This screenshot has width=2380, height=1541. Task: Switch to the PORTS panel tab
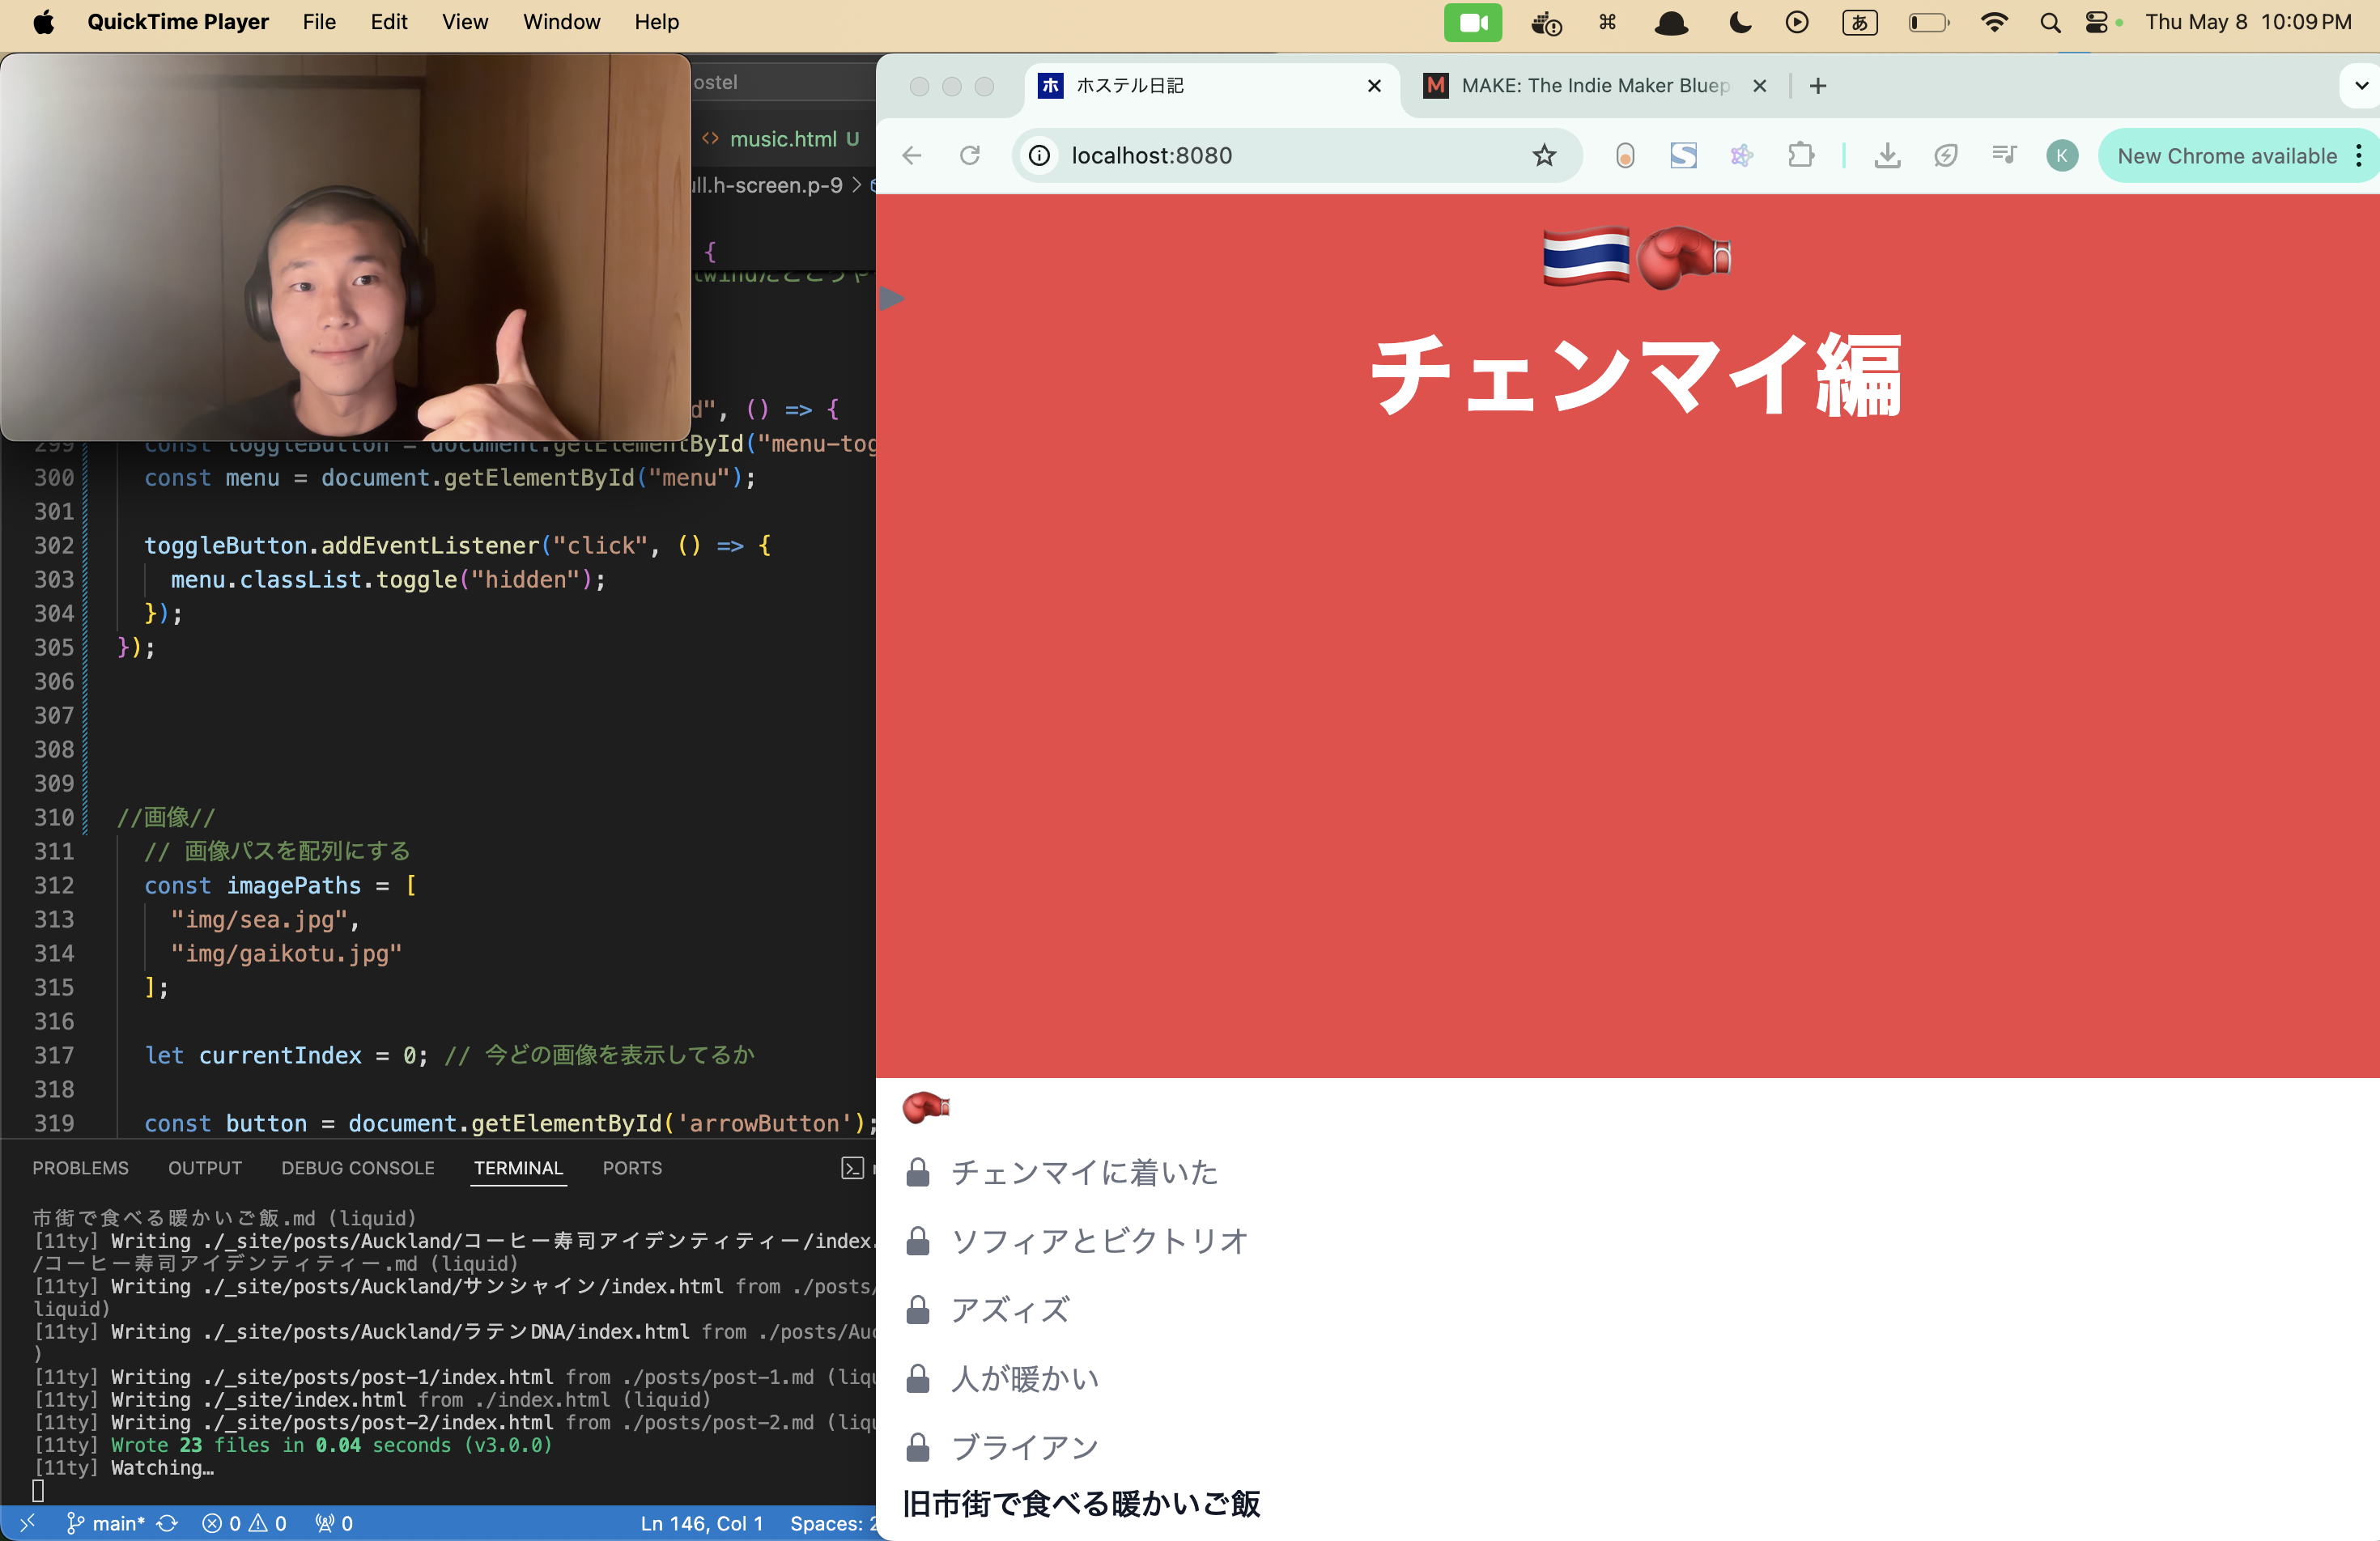pos(632,1168)
